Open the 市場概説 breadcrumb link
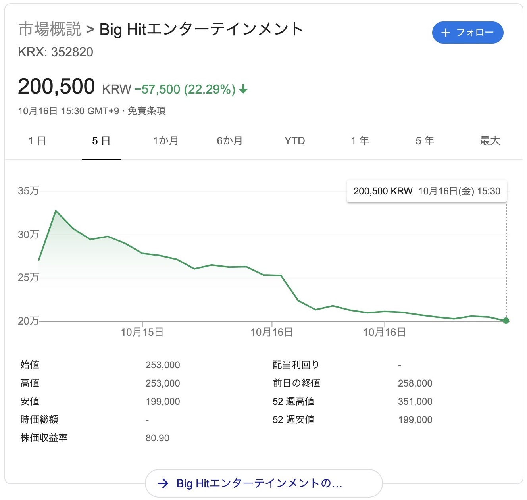This screenshot has width=527, height=500. click(x=50, y=29)
